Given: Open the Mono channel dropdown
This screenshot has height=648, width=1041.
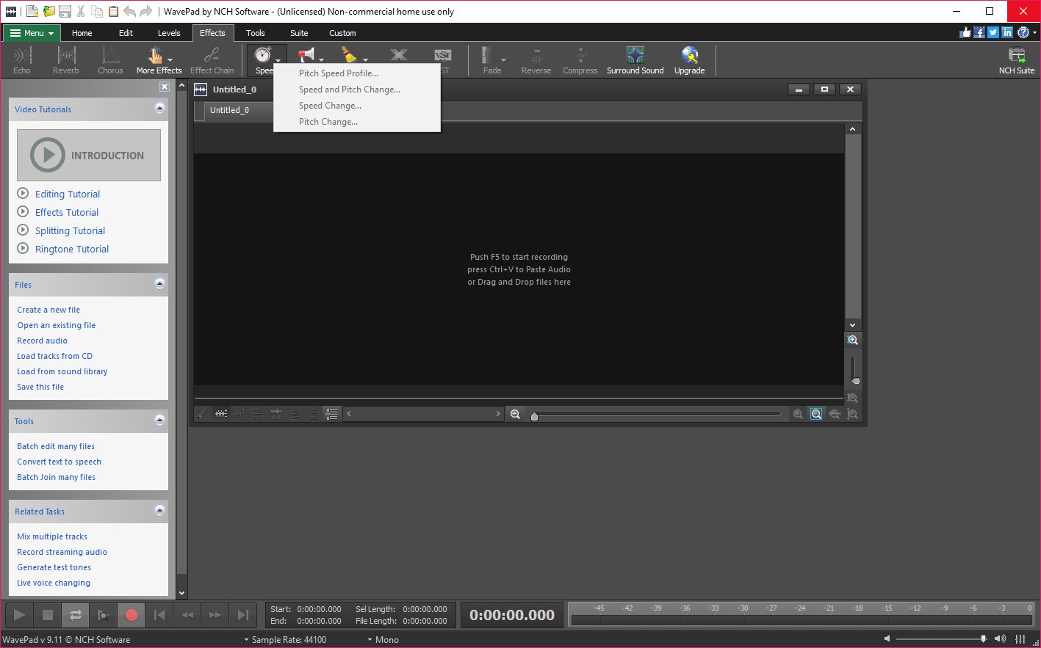Looking at the screenshot, I should click(383, 640).
